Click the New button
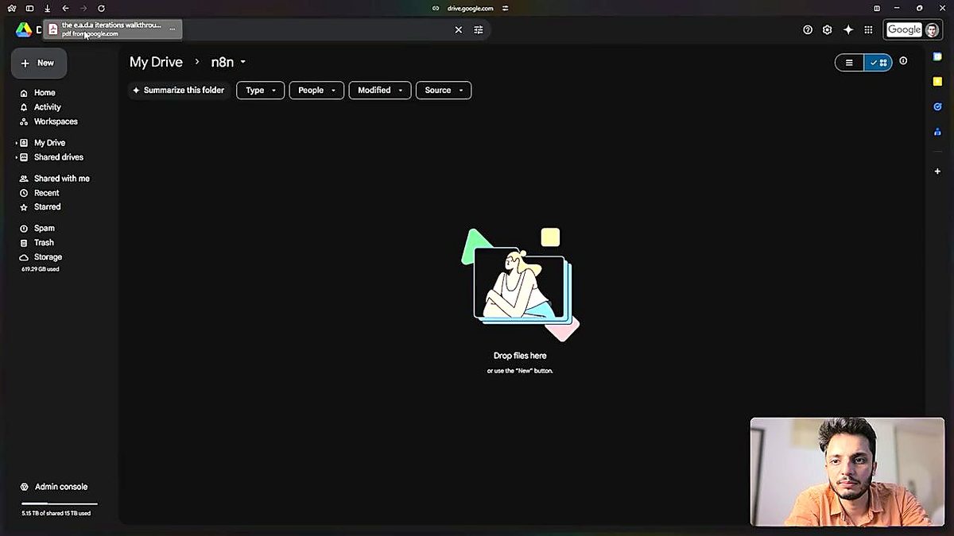 click(39, 64)
